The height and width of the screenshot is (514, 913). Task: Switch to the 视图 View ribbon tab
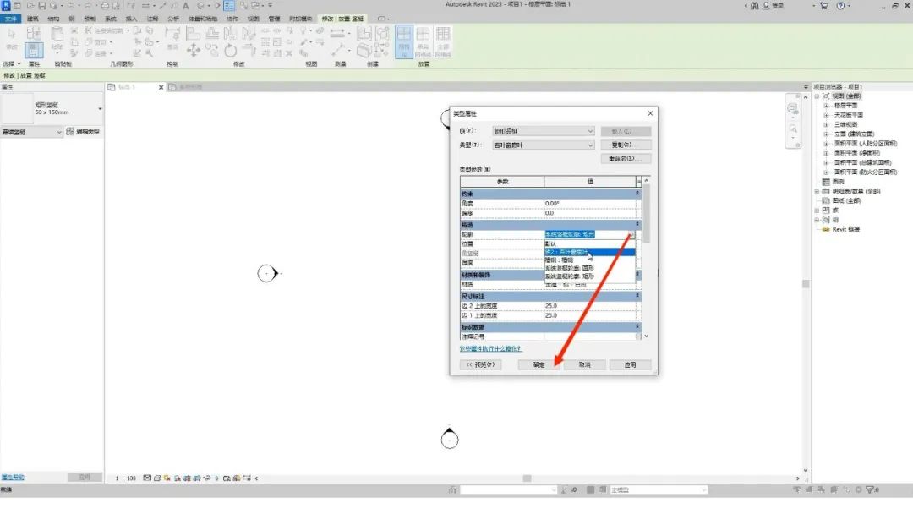click(254, 19)
